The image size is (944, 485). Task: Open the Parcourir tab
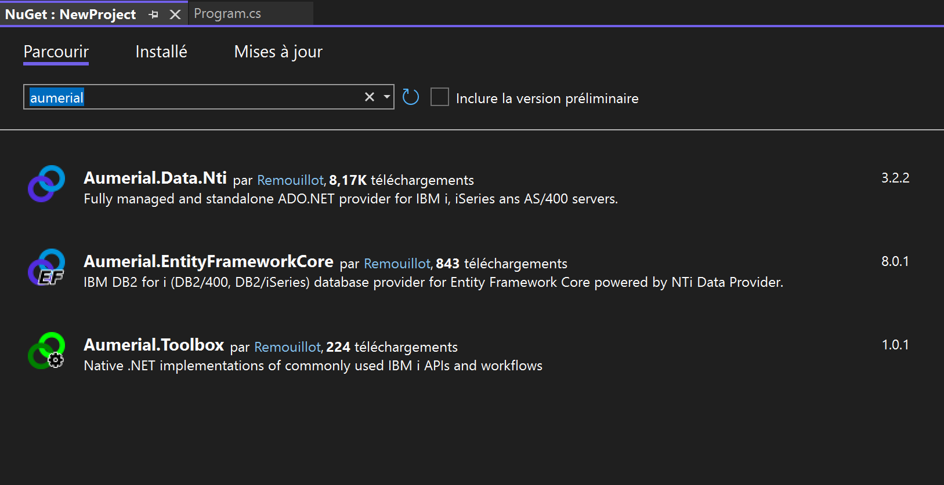click(x=56, y=52)
